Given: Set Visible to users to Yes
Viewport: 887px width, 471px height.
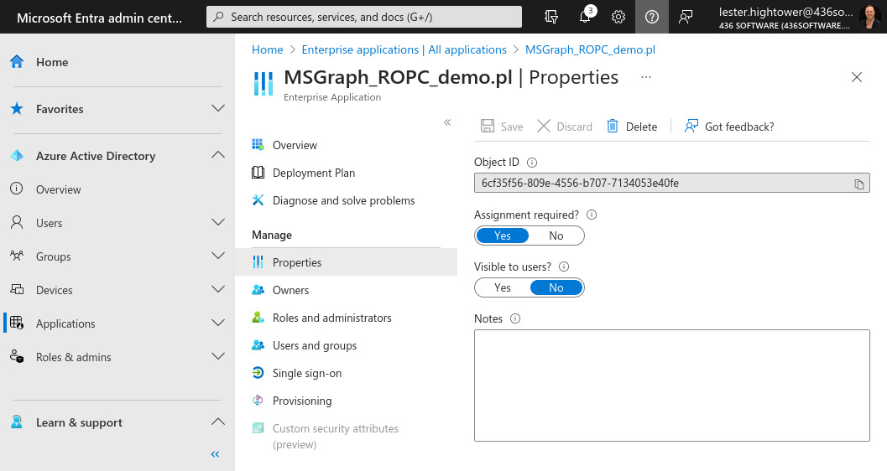Looking at the screenshot, I should (x=503, y=287).
